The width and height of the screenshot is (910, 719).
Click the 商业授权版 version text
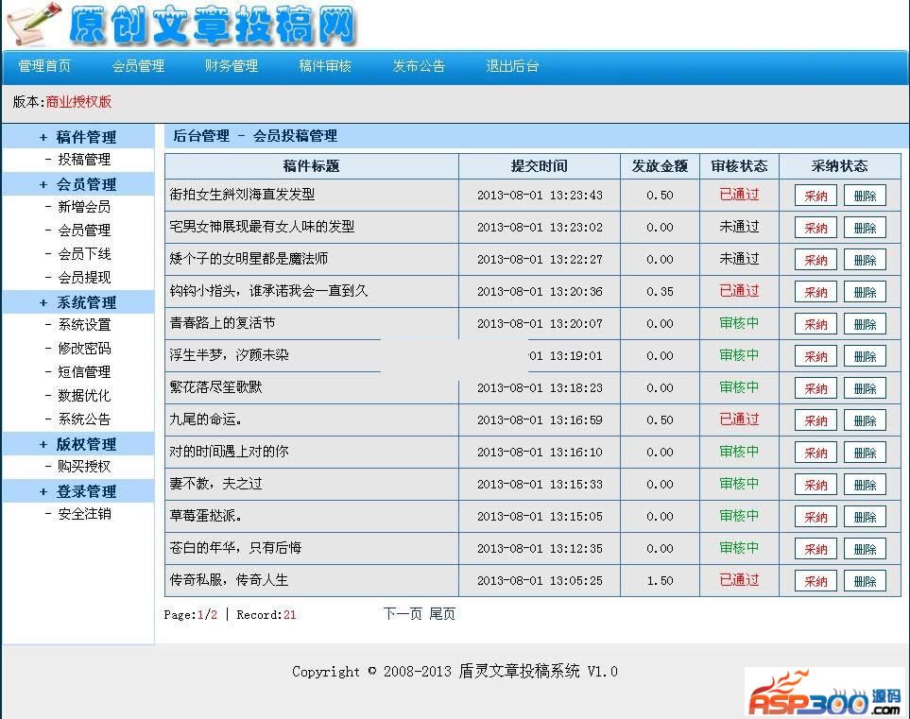79,102
